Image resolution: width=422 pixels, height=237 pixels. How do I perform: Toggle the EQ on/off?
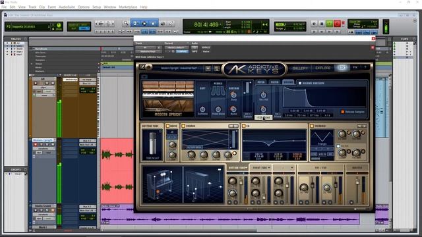point(243,126)
